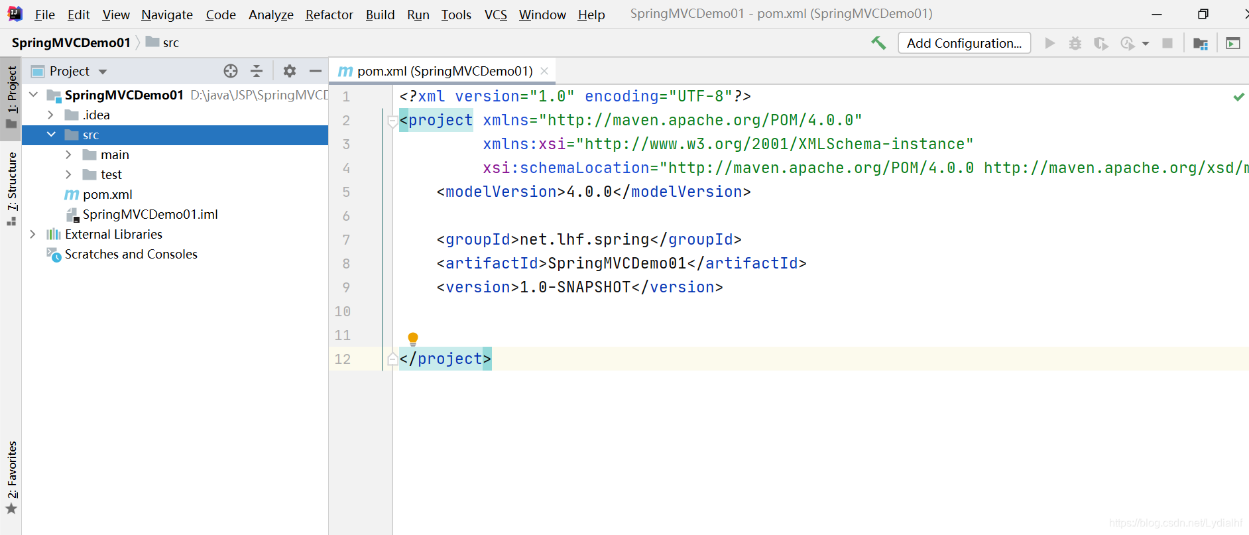Open the VCS menu

[x=496, y=15]
